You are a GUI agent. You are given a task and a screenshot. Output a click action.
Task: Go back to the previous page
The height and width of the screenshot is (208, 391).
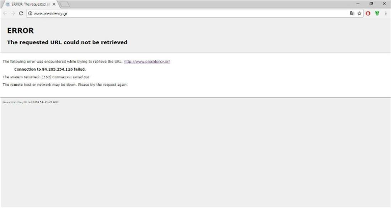(x=5, y=13)
